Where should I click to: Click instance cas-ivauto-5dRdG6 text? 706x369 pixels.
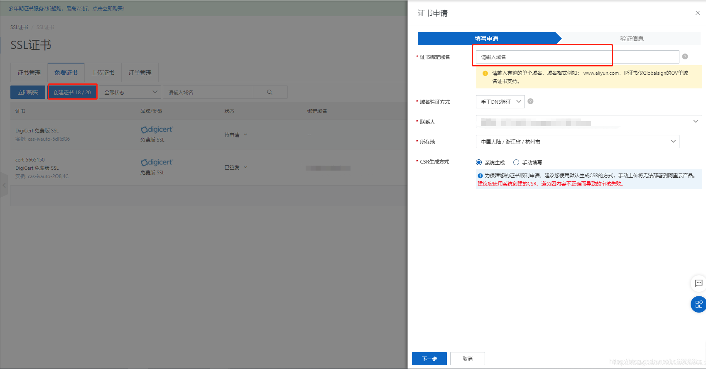click(x=43, y=139)
